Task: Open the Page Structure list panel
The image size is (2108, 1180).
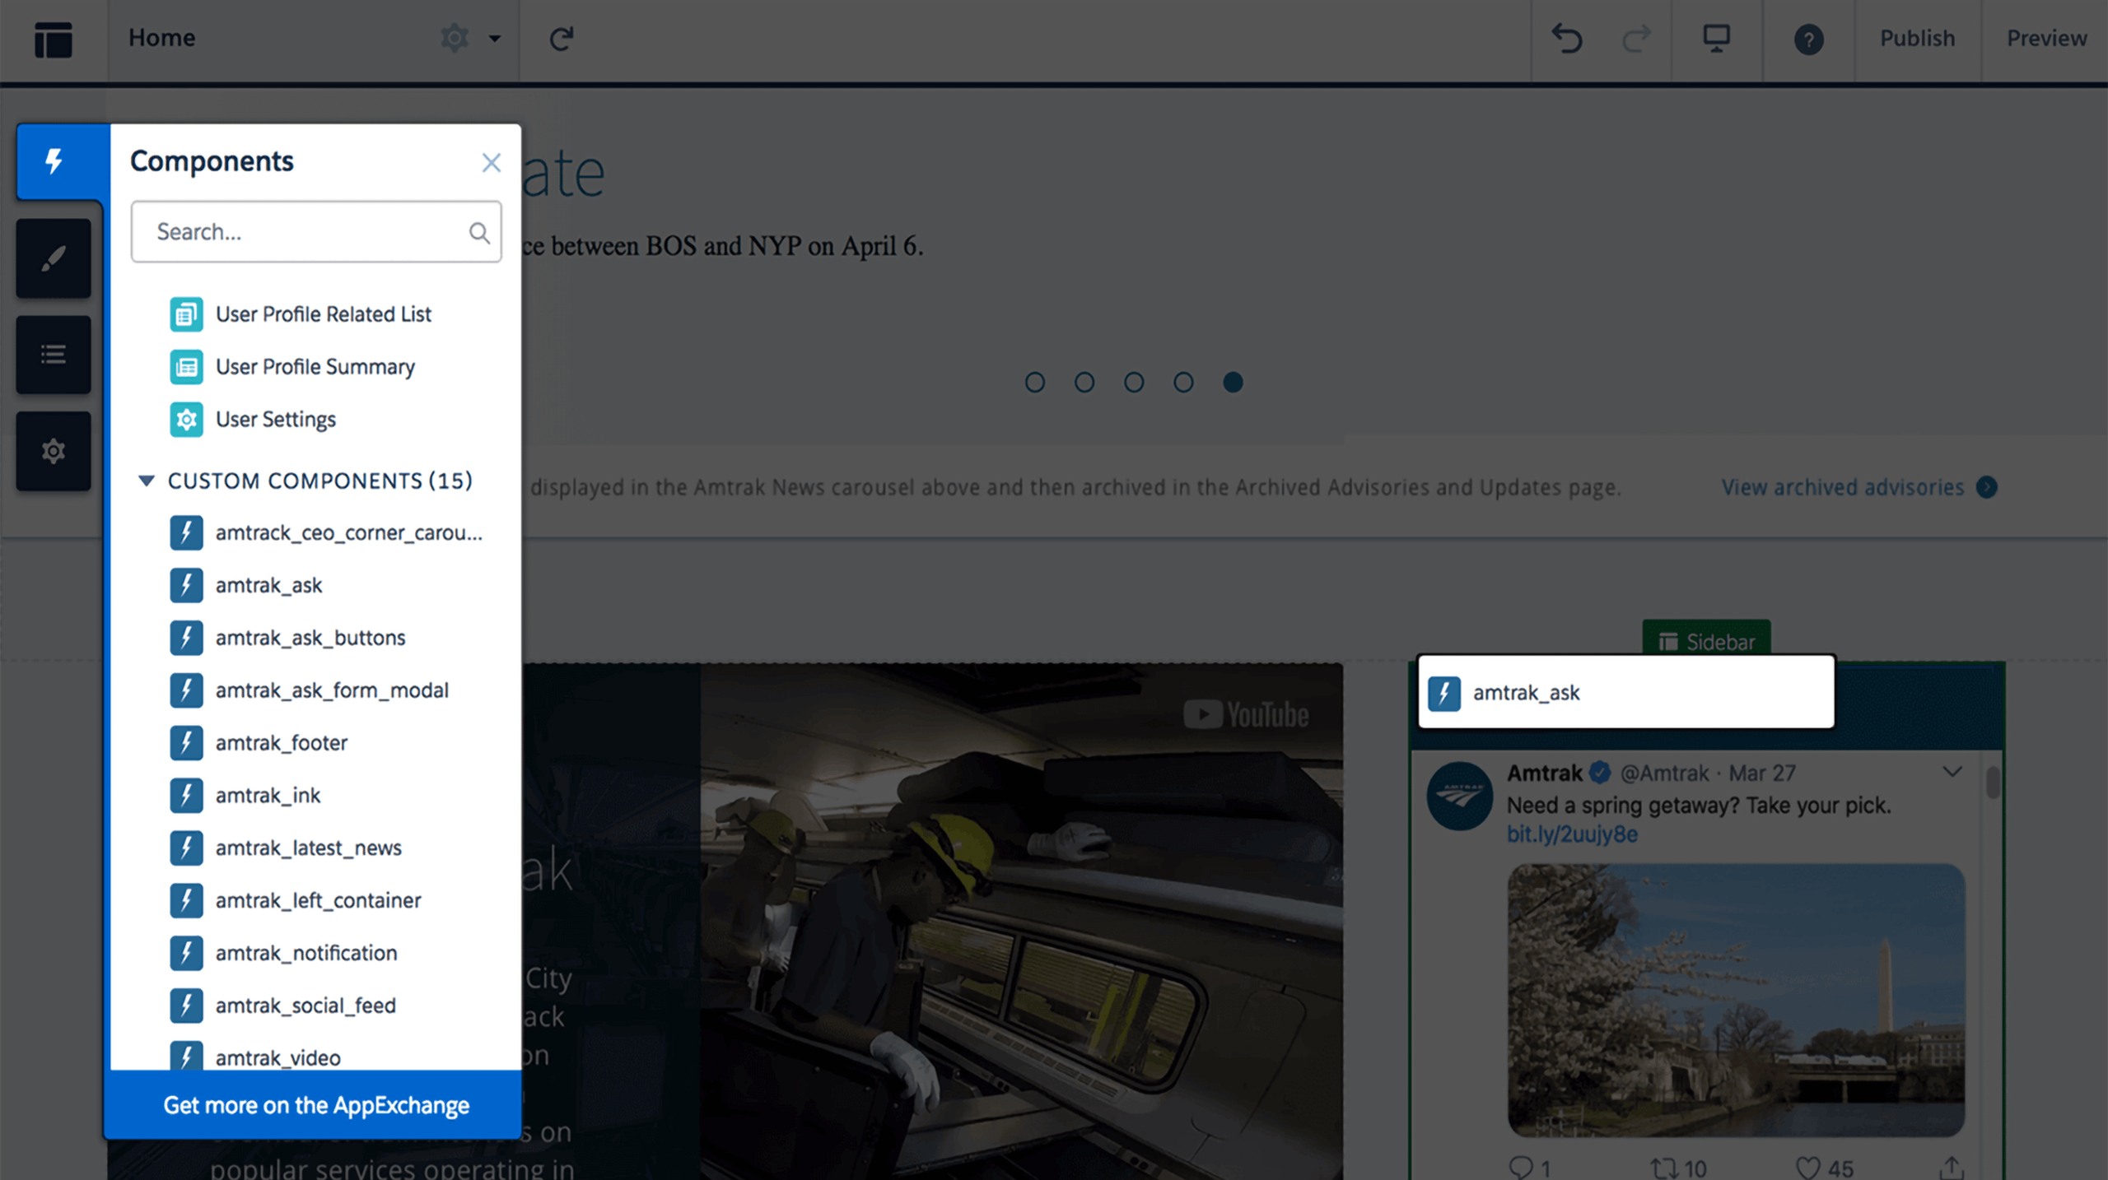Action: 54,355
